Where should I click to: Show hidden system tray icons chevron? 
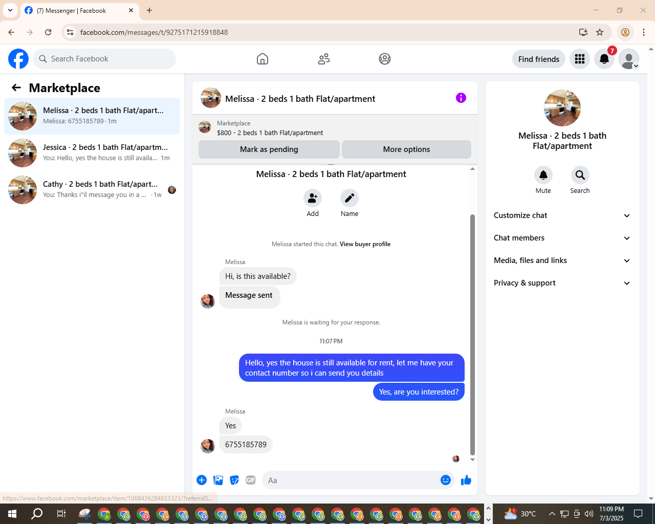pos(552,514)
